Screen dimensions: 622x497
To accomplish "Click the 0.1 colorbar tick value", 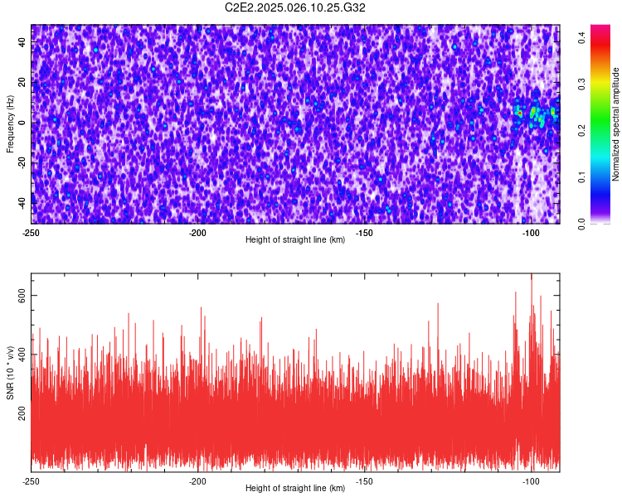I will (x=582, y=177).
